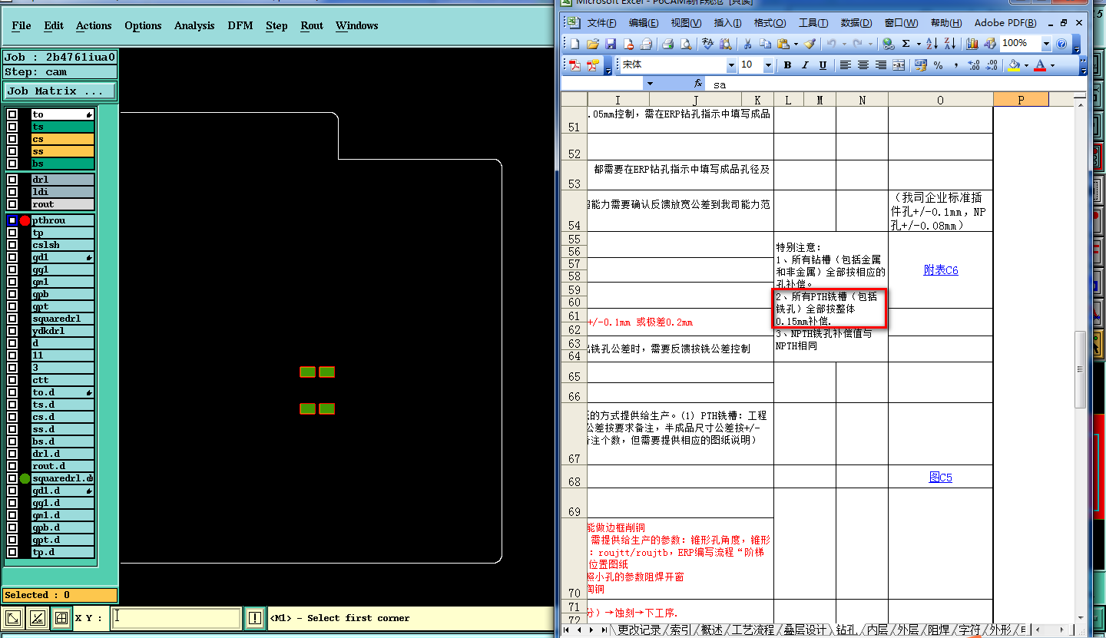
Task: Toggle the checkbox for the gpb layer
Action: (12, 294)
